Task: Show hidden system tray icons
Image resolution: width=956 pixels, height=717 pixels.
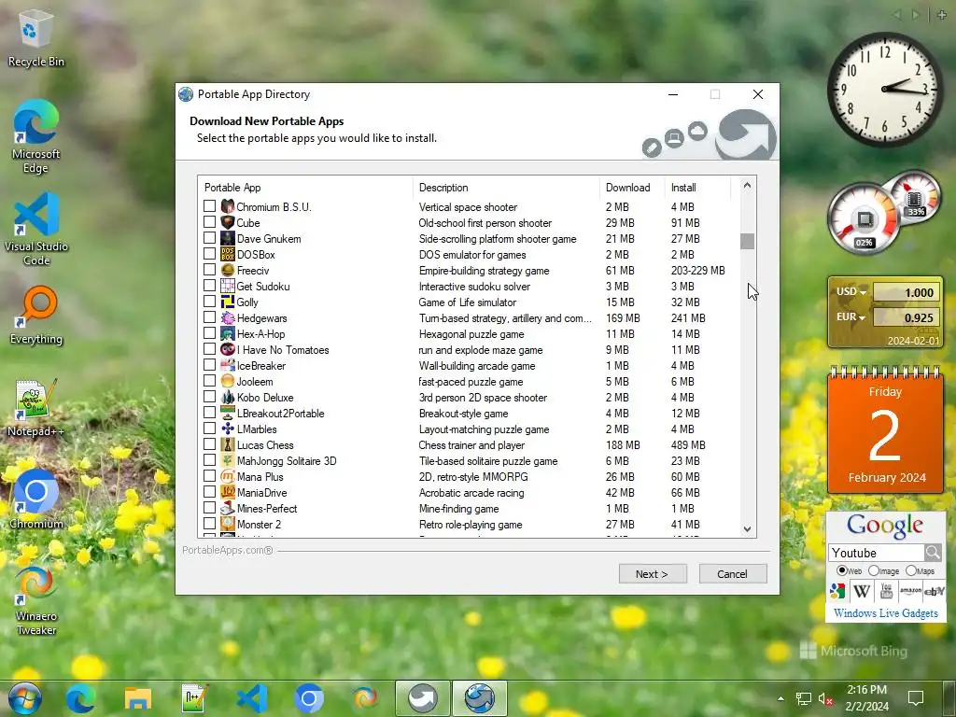Action: [781, 698]
